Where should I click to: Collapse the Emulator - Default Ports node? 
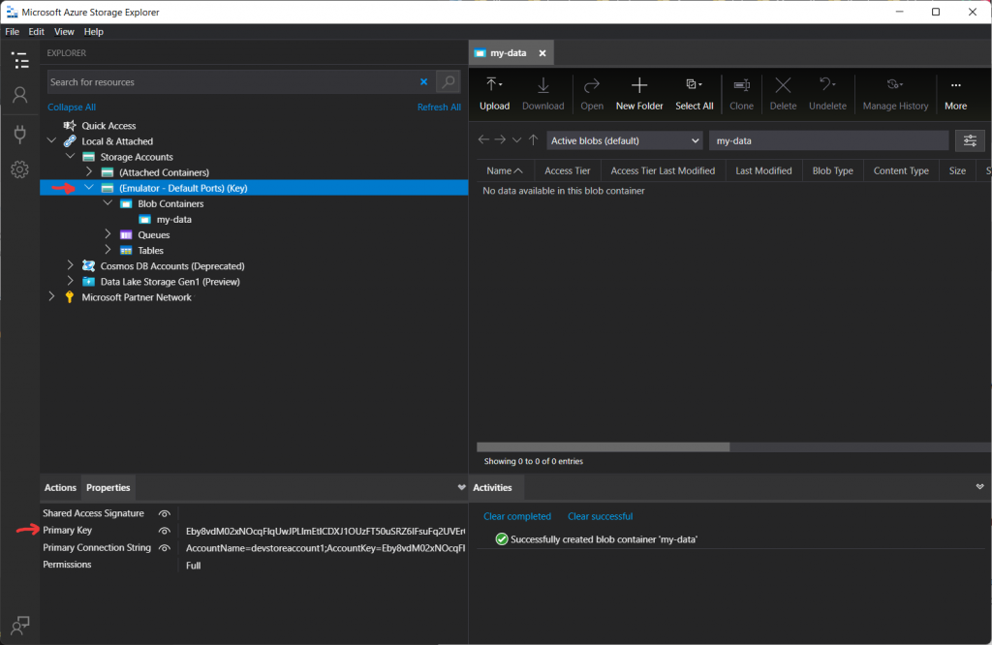[89, 188]
